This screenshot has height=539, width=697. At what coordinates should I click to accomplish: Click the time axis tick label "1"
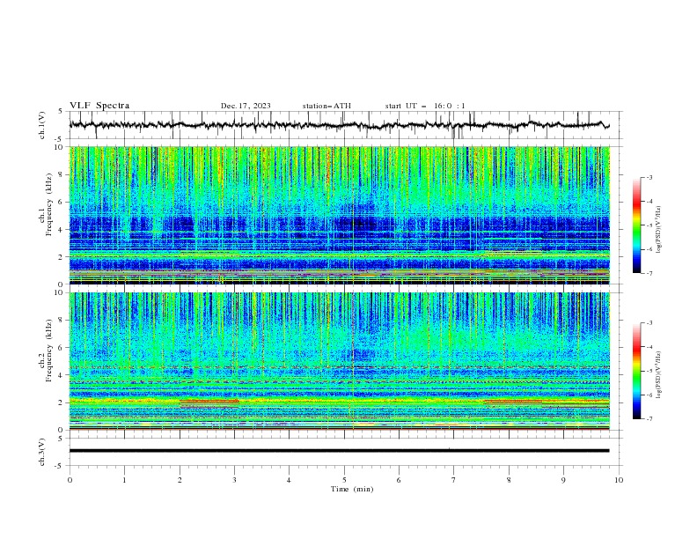point(124,480)
